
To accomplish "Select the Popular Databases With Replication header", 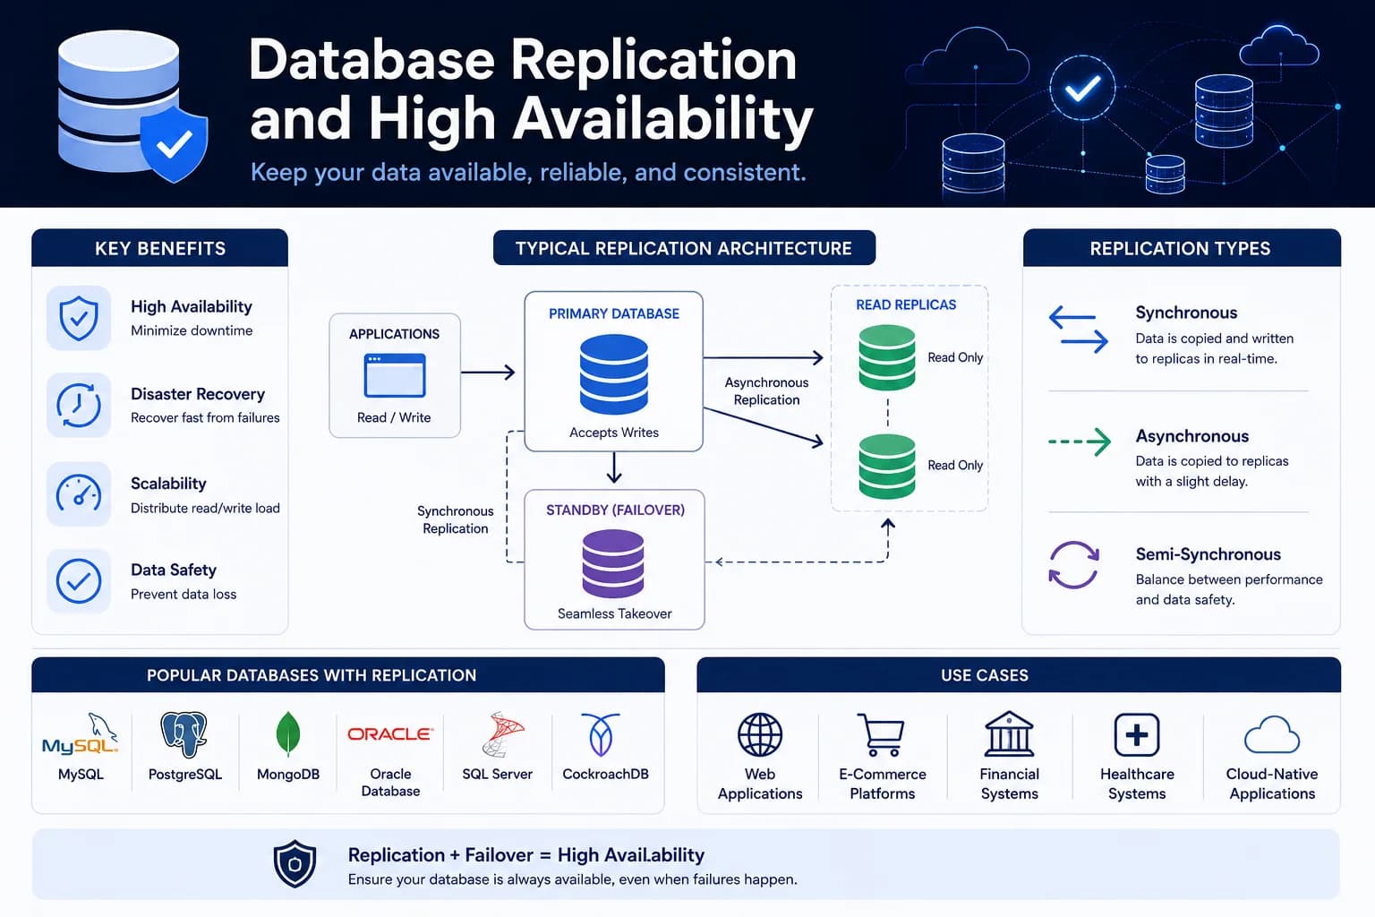I will click(347, 675).
